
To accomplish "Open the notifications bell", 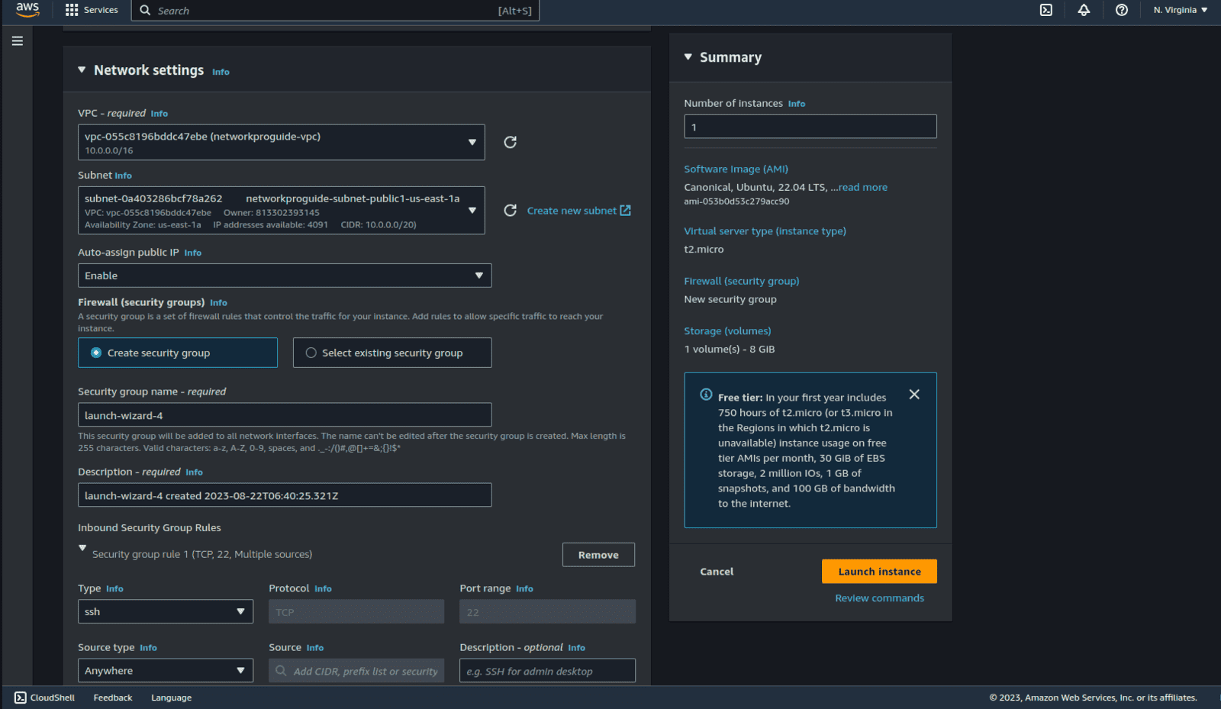I will (x=1084, y=10).
